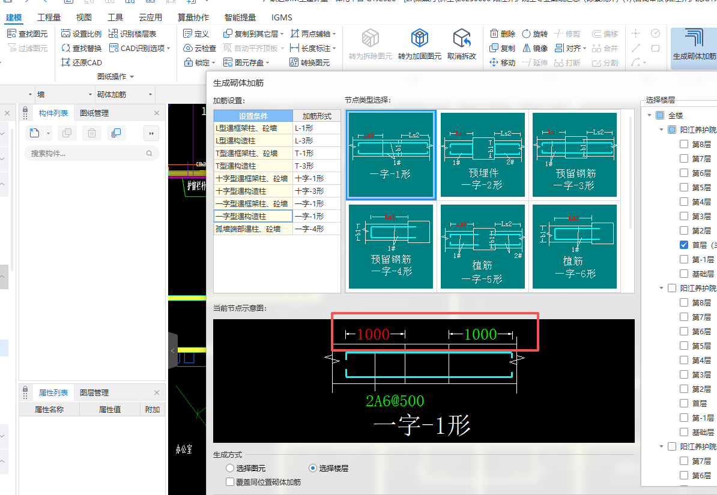
Task: Check the first 基础层 checkbox
Action: 684,274
